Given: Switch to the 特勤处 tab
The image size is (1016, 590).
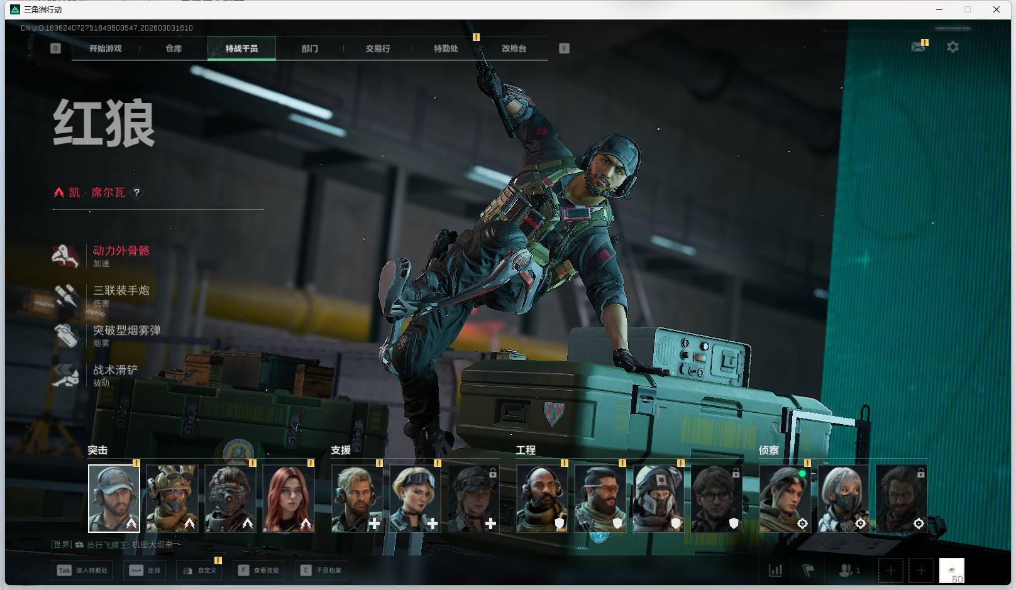Looking at the screenshot, I should point(446,48).
